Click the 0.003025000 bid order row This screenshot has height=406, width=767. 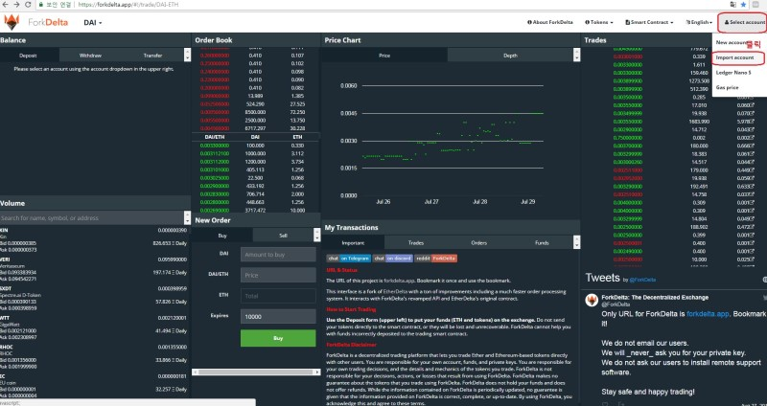coord(255,178)
